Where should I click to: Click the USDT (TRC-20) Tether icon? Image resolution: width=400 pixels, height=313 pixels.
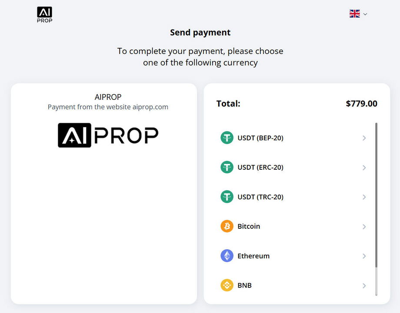pos(227,197)
